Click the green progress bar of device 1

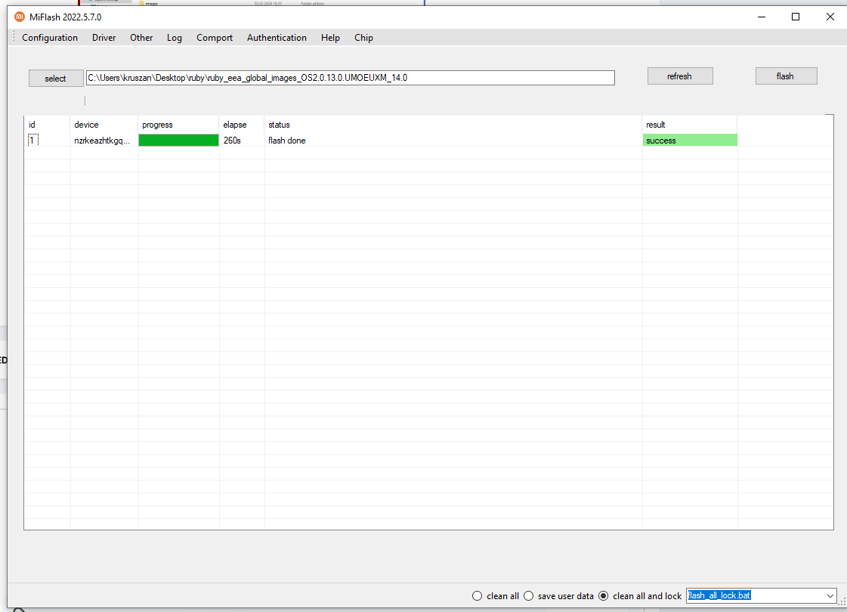178,141
